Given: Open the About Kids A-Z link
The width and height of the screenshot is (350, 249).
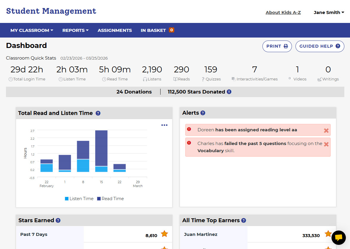Looking at the screenshot, I should pos(283,13).
